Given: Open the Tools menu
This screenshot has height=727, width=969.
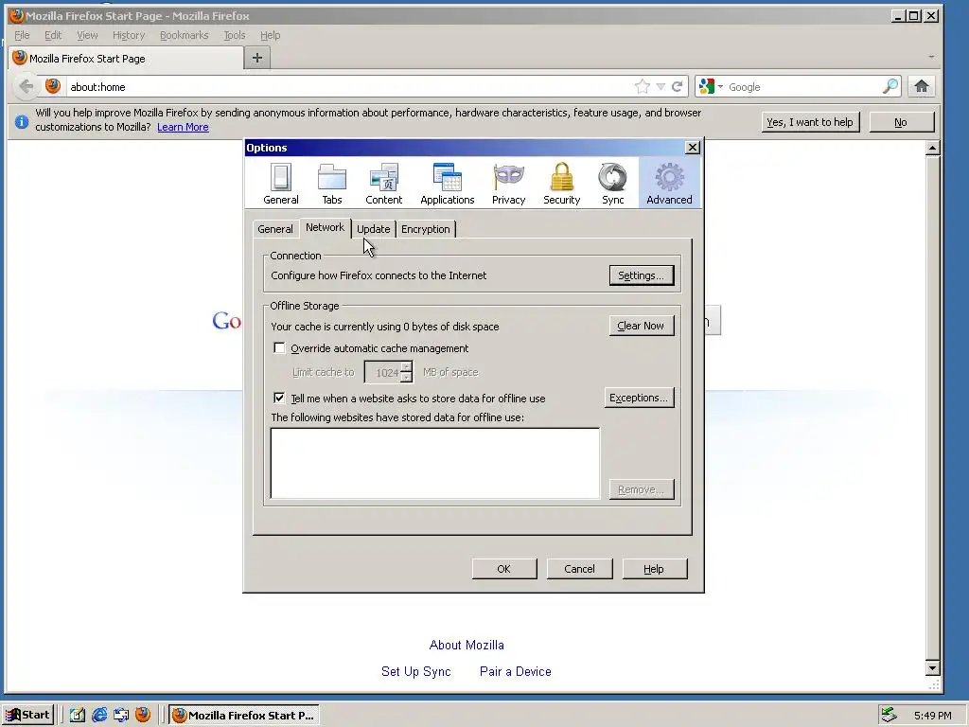Looking at the screenshot, I should point(235,35).
